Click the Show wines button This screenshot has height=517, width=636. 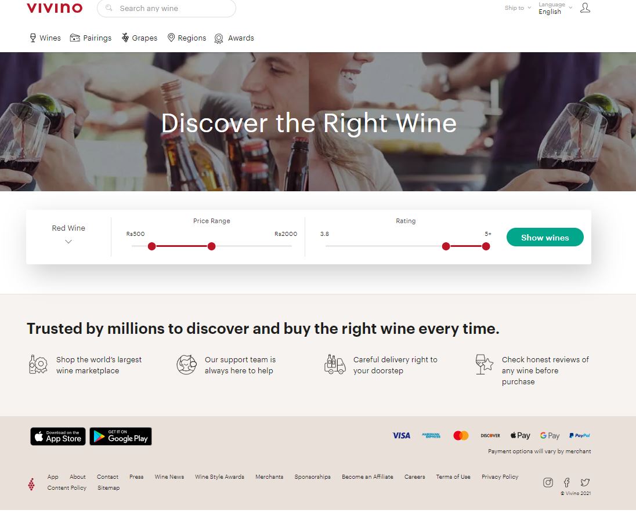(x=544, y=237)
